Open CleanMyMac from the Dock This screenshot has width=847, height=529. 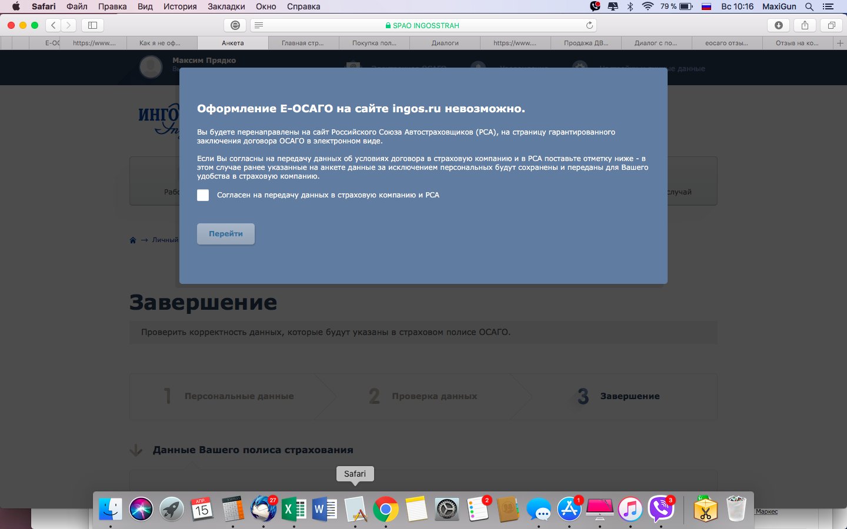coord(600,509)
